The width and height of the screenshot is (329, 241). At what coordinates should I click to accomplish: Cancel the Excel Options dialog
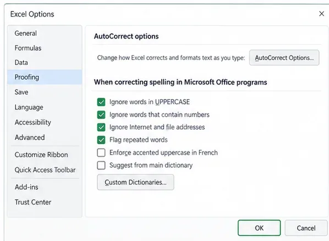[x=306, y=228]
